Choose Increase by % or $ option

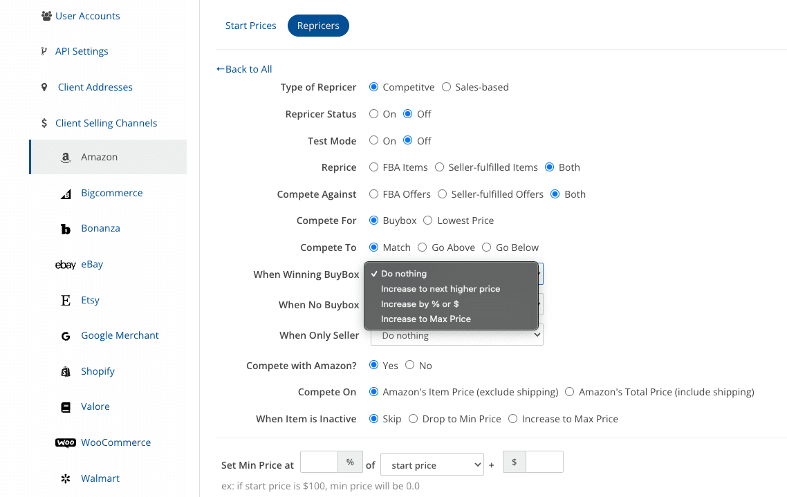coord(451,303)
